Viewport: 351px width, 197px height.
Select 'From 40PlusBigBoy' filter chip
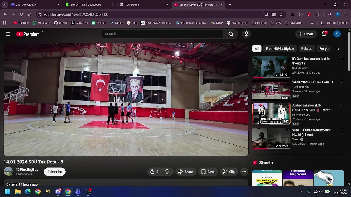point(280,49)
